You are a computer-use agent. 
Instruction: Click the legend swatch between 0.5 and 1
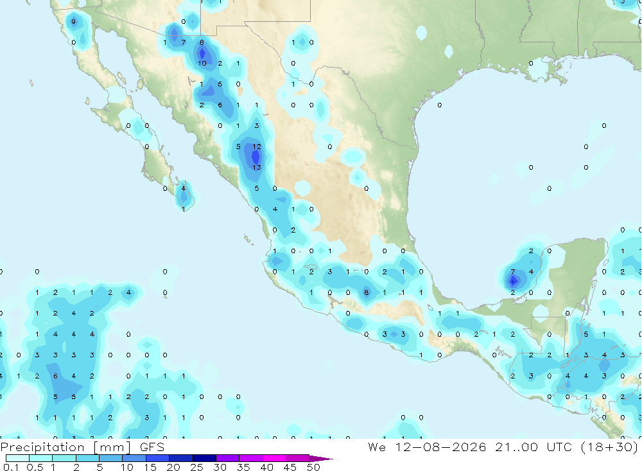(x=41, y=458)
